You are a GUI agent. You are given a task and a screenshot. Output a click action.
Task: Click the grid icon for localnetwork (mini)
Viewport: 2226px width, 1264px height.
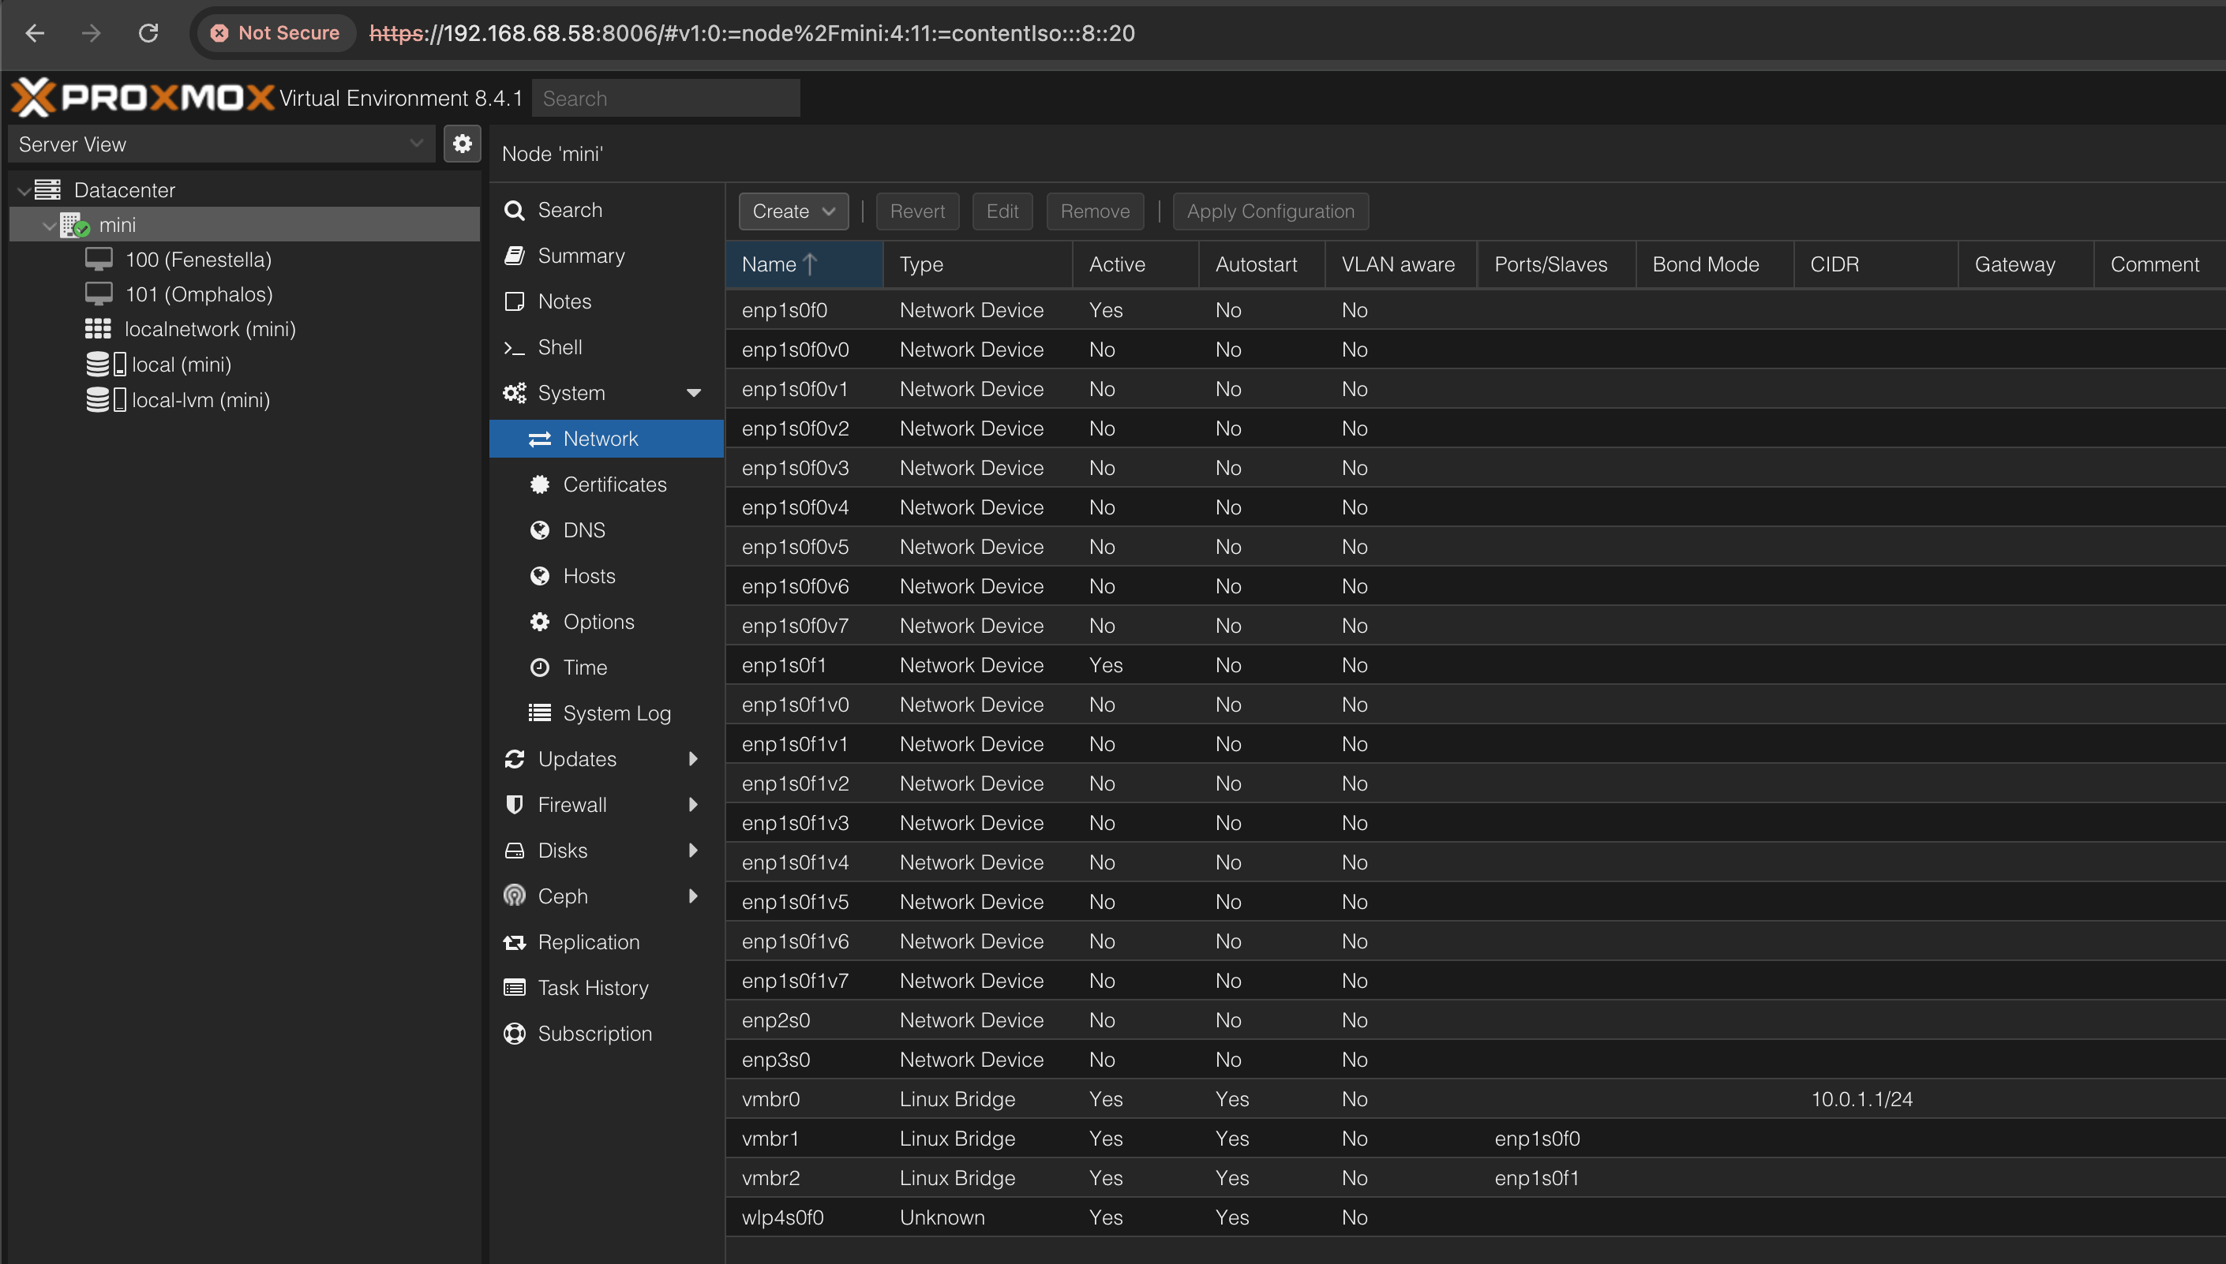(x=98, y=329)
